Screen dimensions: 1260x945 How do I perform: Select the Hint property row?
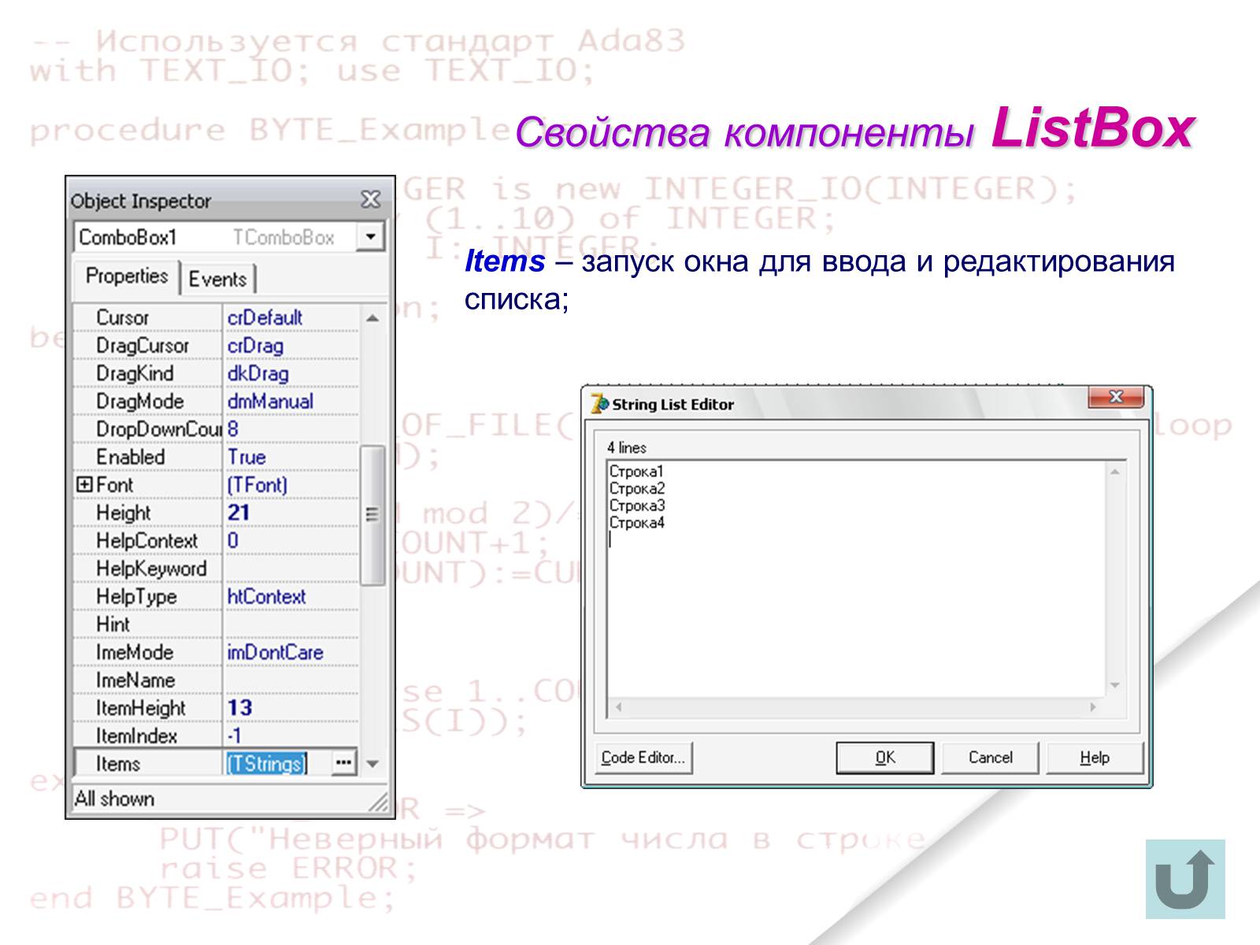coord(216,624)
